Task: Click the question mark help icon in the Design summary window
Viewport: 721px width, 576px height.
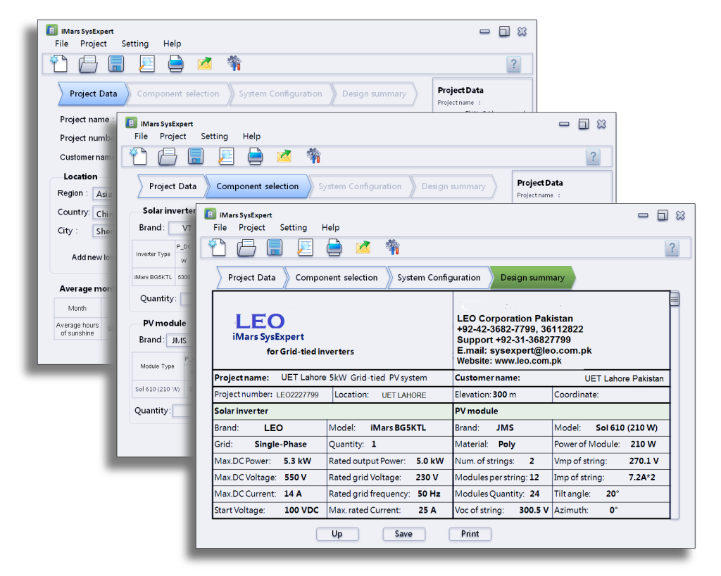Action: pos(672,248)
